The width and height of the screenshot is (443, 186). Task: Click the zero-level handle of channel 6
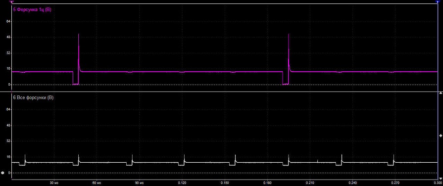point(3,173)
